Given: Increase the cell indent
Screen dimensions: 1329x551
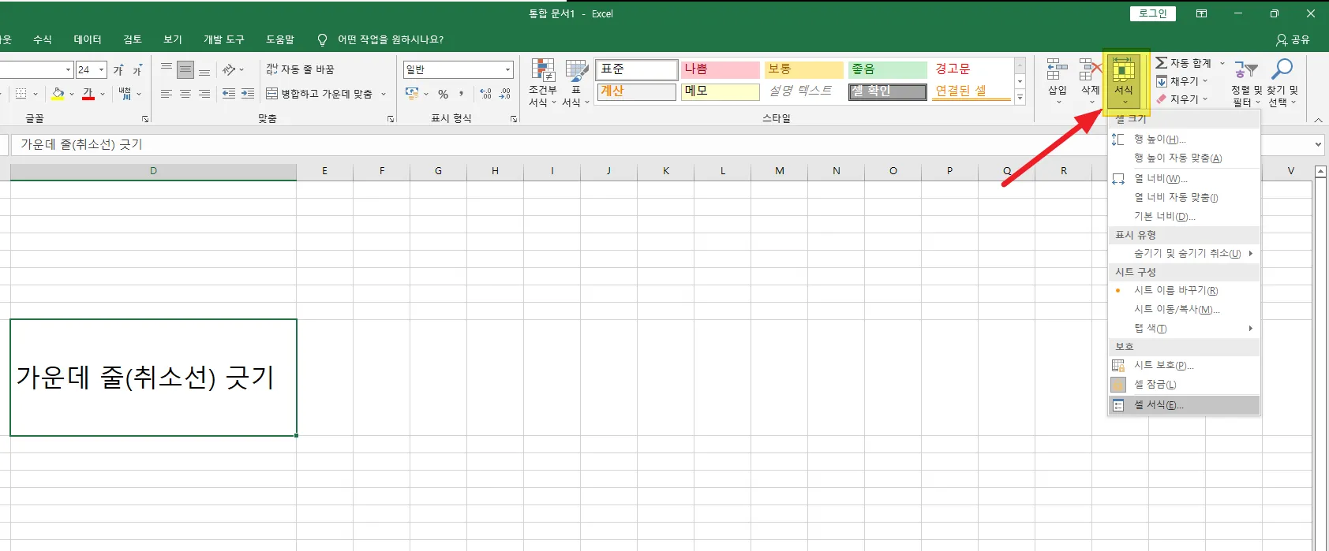Looking at the screenshot, I should pos(248,94).
